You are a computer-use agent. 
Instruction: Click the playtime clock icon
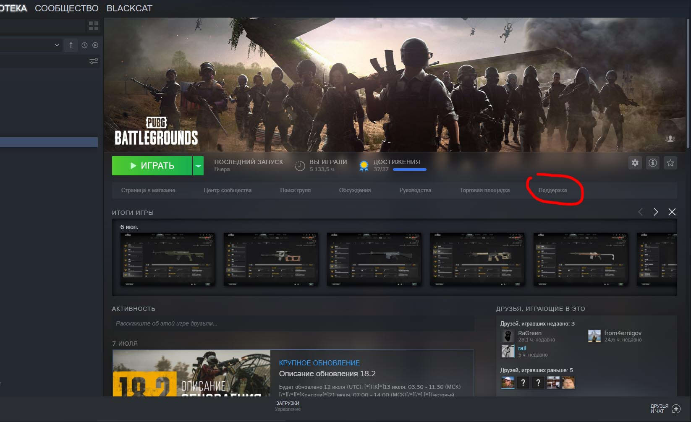pos(300,166)
